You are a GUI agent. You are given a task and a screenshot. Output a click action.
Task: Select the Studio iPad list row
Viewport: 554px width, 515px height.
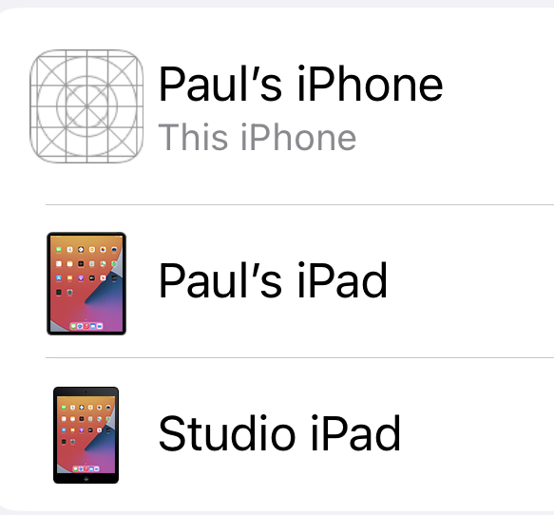coord(277,434)
